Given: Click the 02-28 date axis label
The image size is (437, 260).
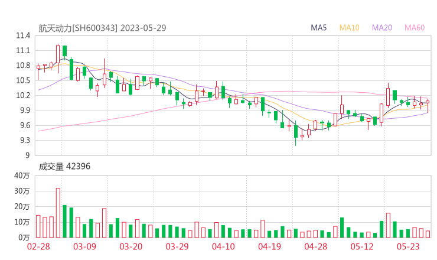Looking at the screenshot, I should pyautogui.click(x=38, y=246).
